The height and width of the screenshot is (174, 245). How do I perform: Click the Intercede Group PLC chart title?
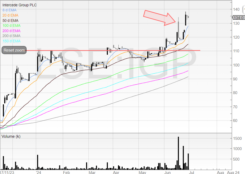[x=19, y=5]
